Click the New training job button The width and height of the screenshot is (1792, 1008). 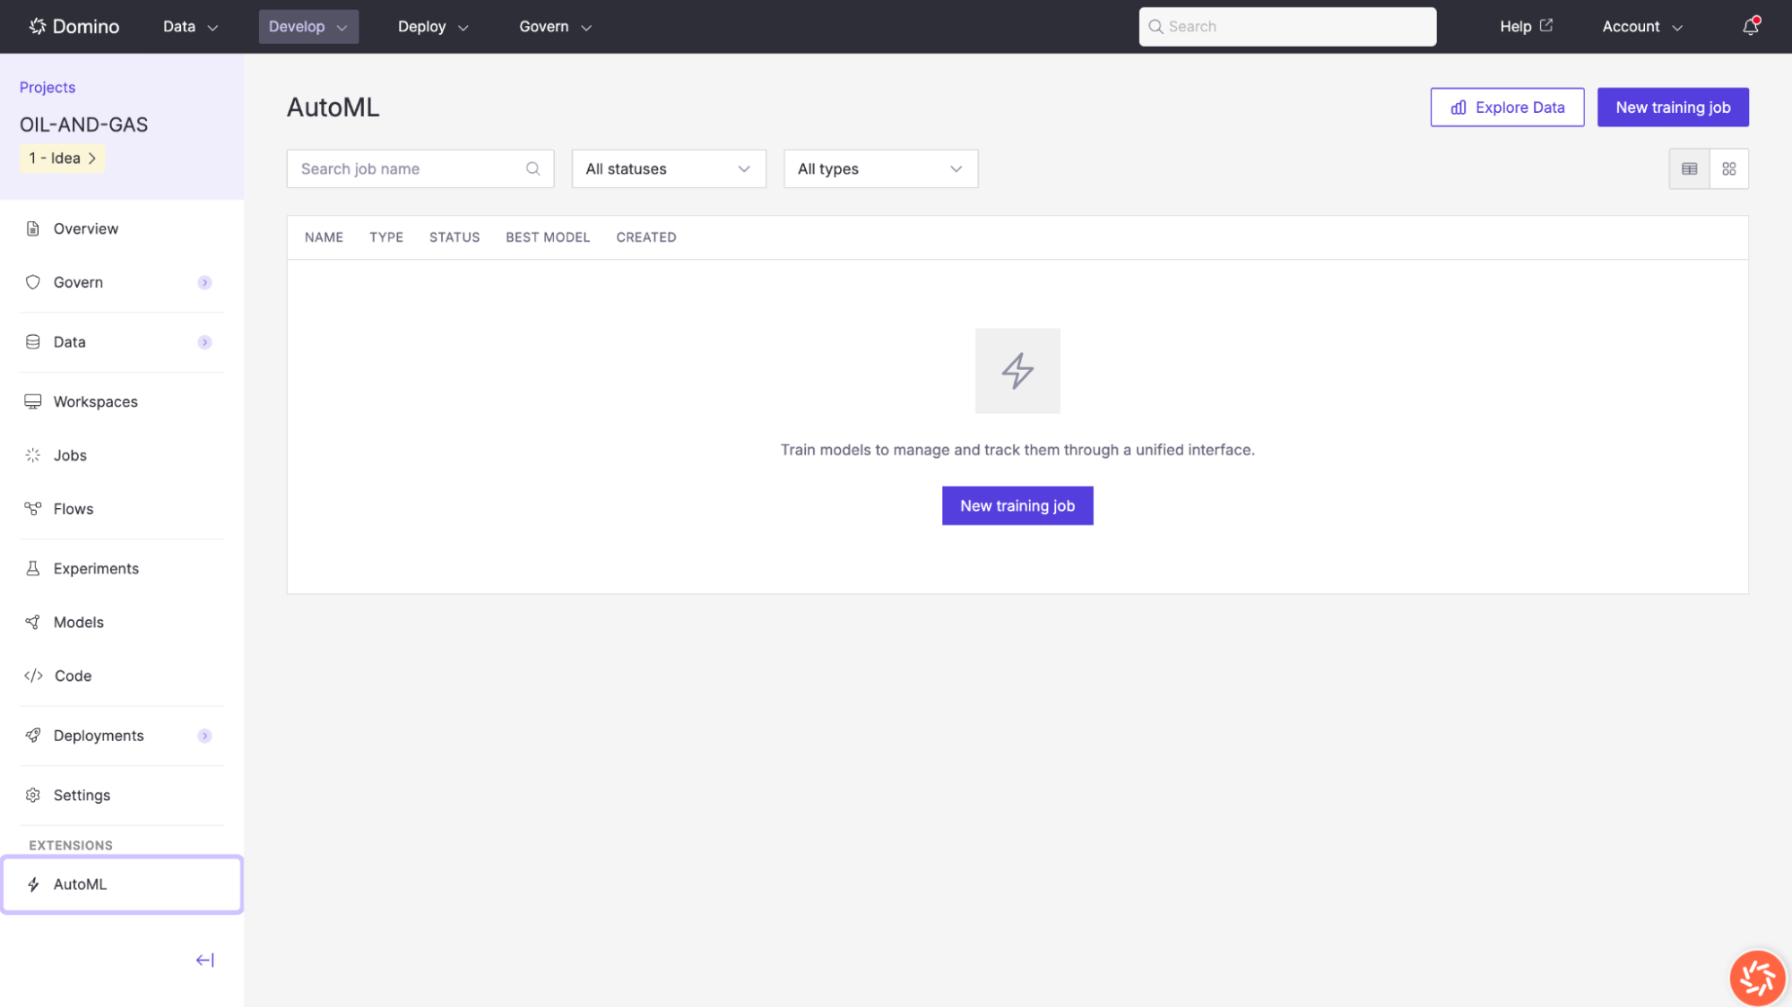point(1673,107)
